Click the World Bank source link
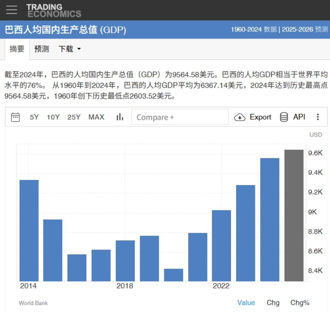330x312 pixels. 33,303
